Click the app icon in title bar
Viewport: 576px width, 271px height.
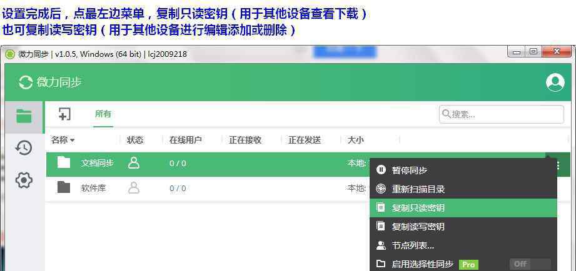click(11, 54)
